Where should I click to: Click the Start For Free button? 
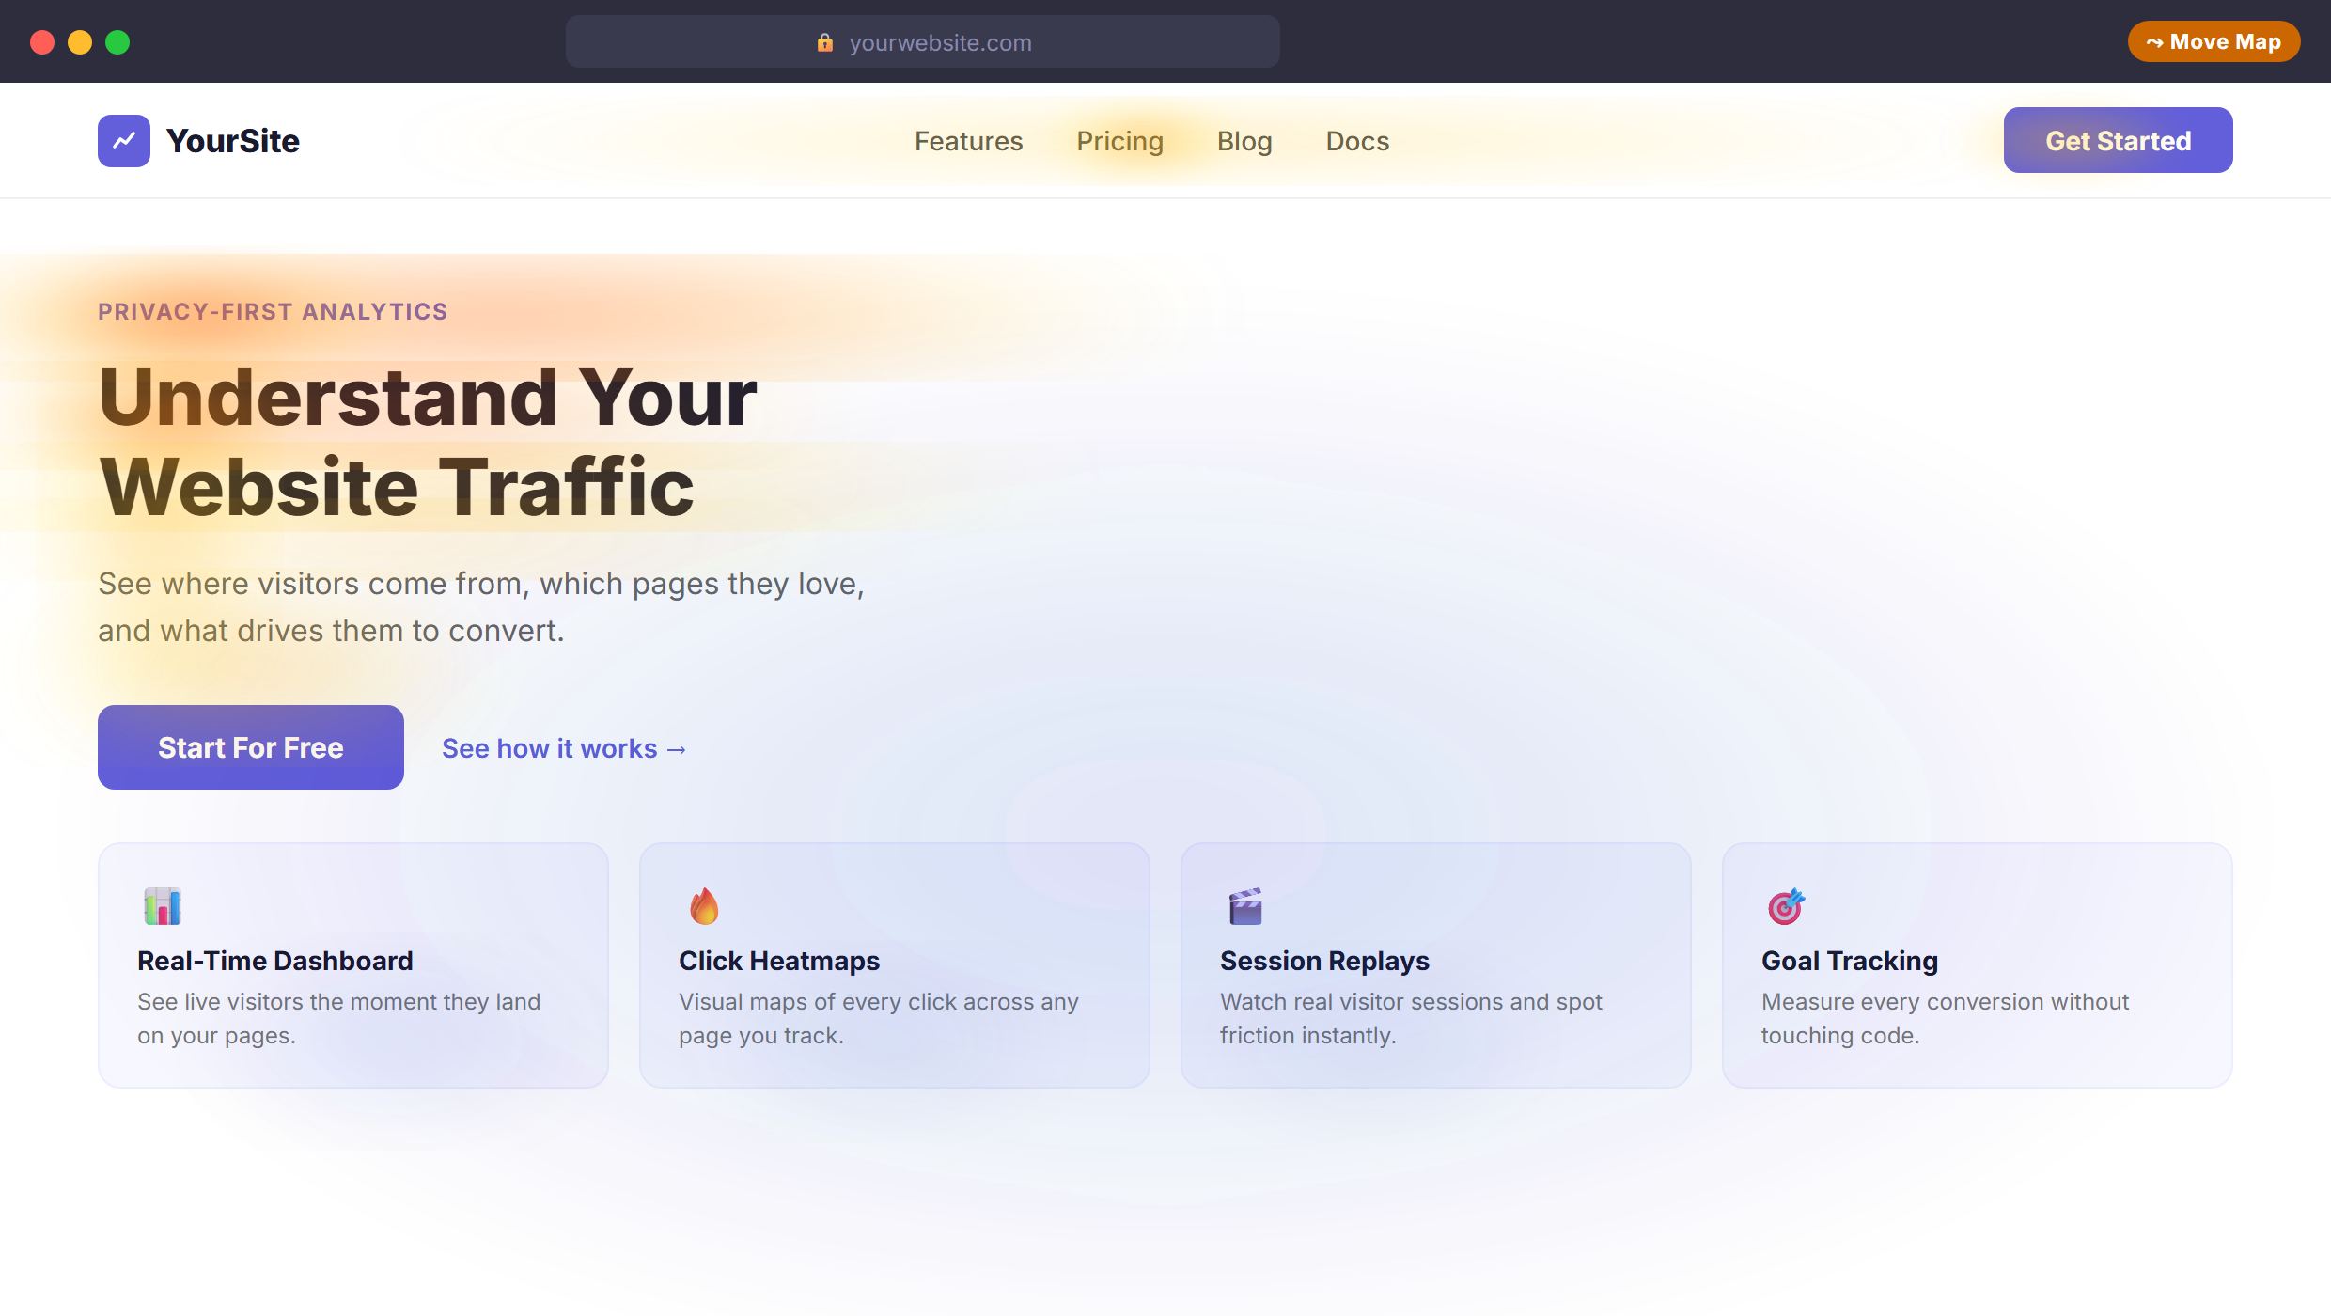[x=251, y=747]
